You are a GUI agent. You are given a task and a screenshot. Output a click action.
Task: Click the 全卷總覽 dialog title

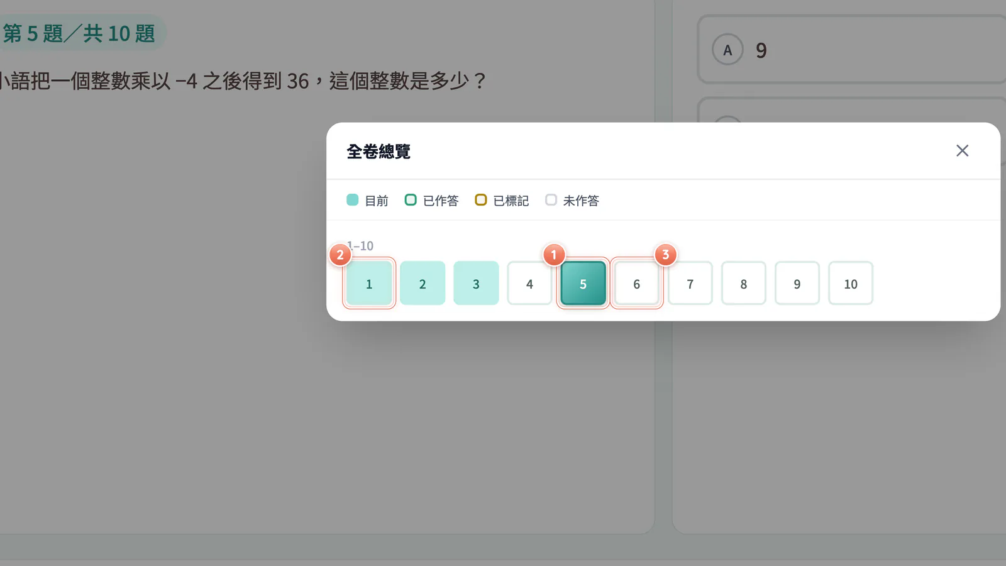[x=379, y=152]
